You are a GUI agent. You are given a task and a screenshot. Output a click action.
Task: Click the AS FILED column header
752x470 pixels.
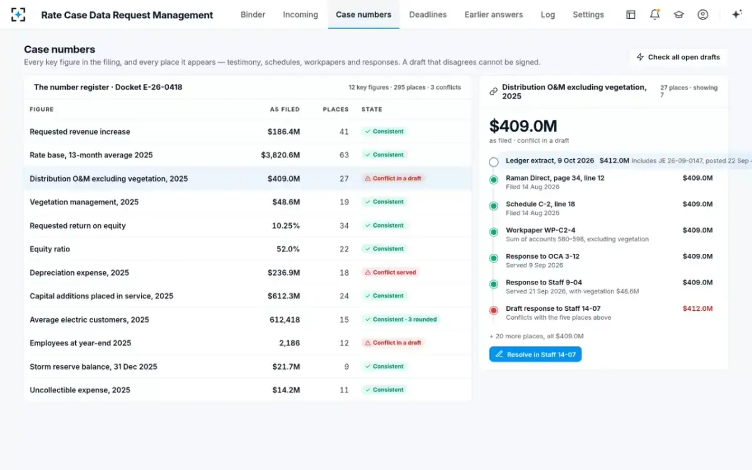[x=285, y=109]
